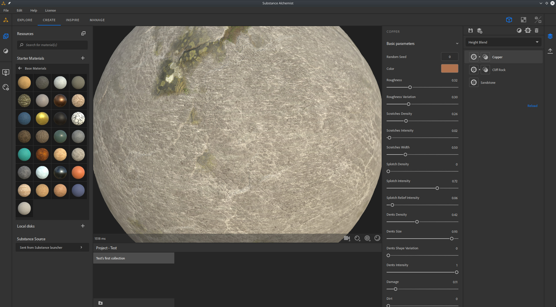556x307 pixels.
Task: Click the Substance Alchemist logo icon
Action: [6, 20]
